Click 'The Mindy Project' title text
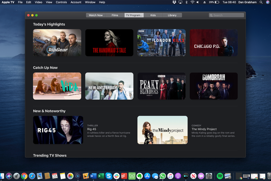The width and height of the screenshot is (271, 181). coord(204,129)
